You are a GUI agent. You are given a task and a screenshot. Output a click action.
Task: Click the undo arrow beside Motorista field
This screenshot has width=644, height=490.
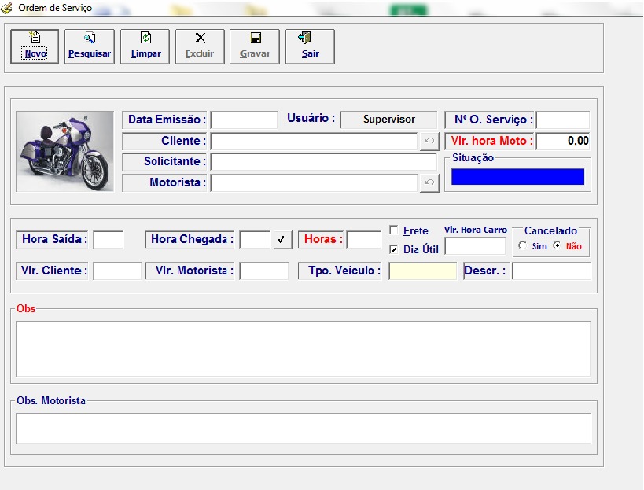tap(429, 182)
